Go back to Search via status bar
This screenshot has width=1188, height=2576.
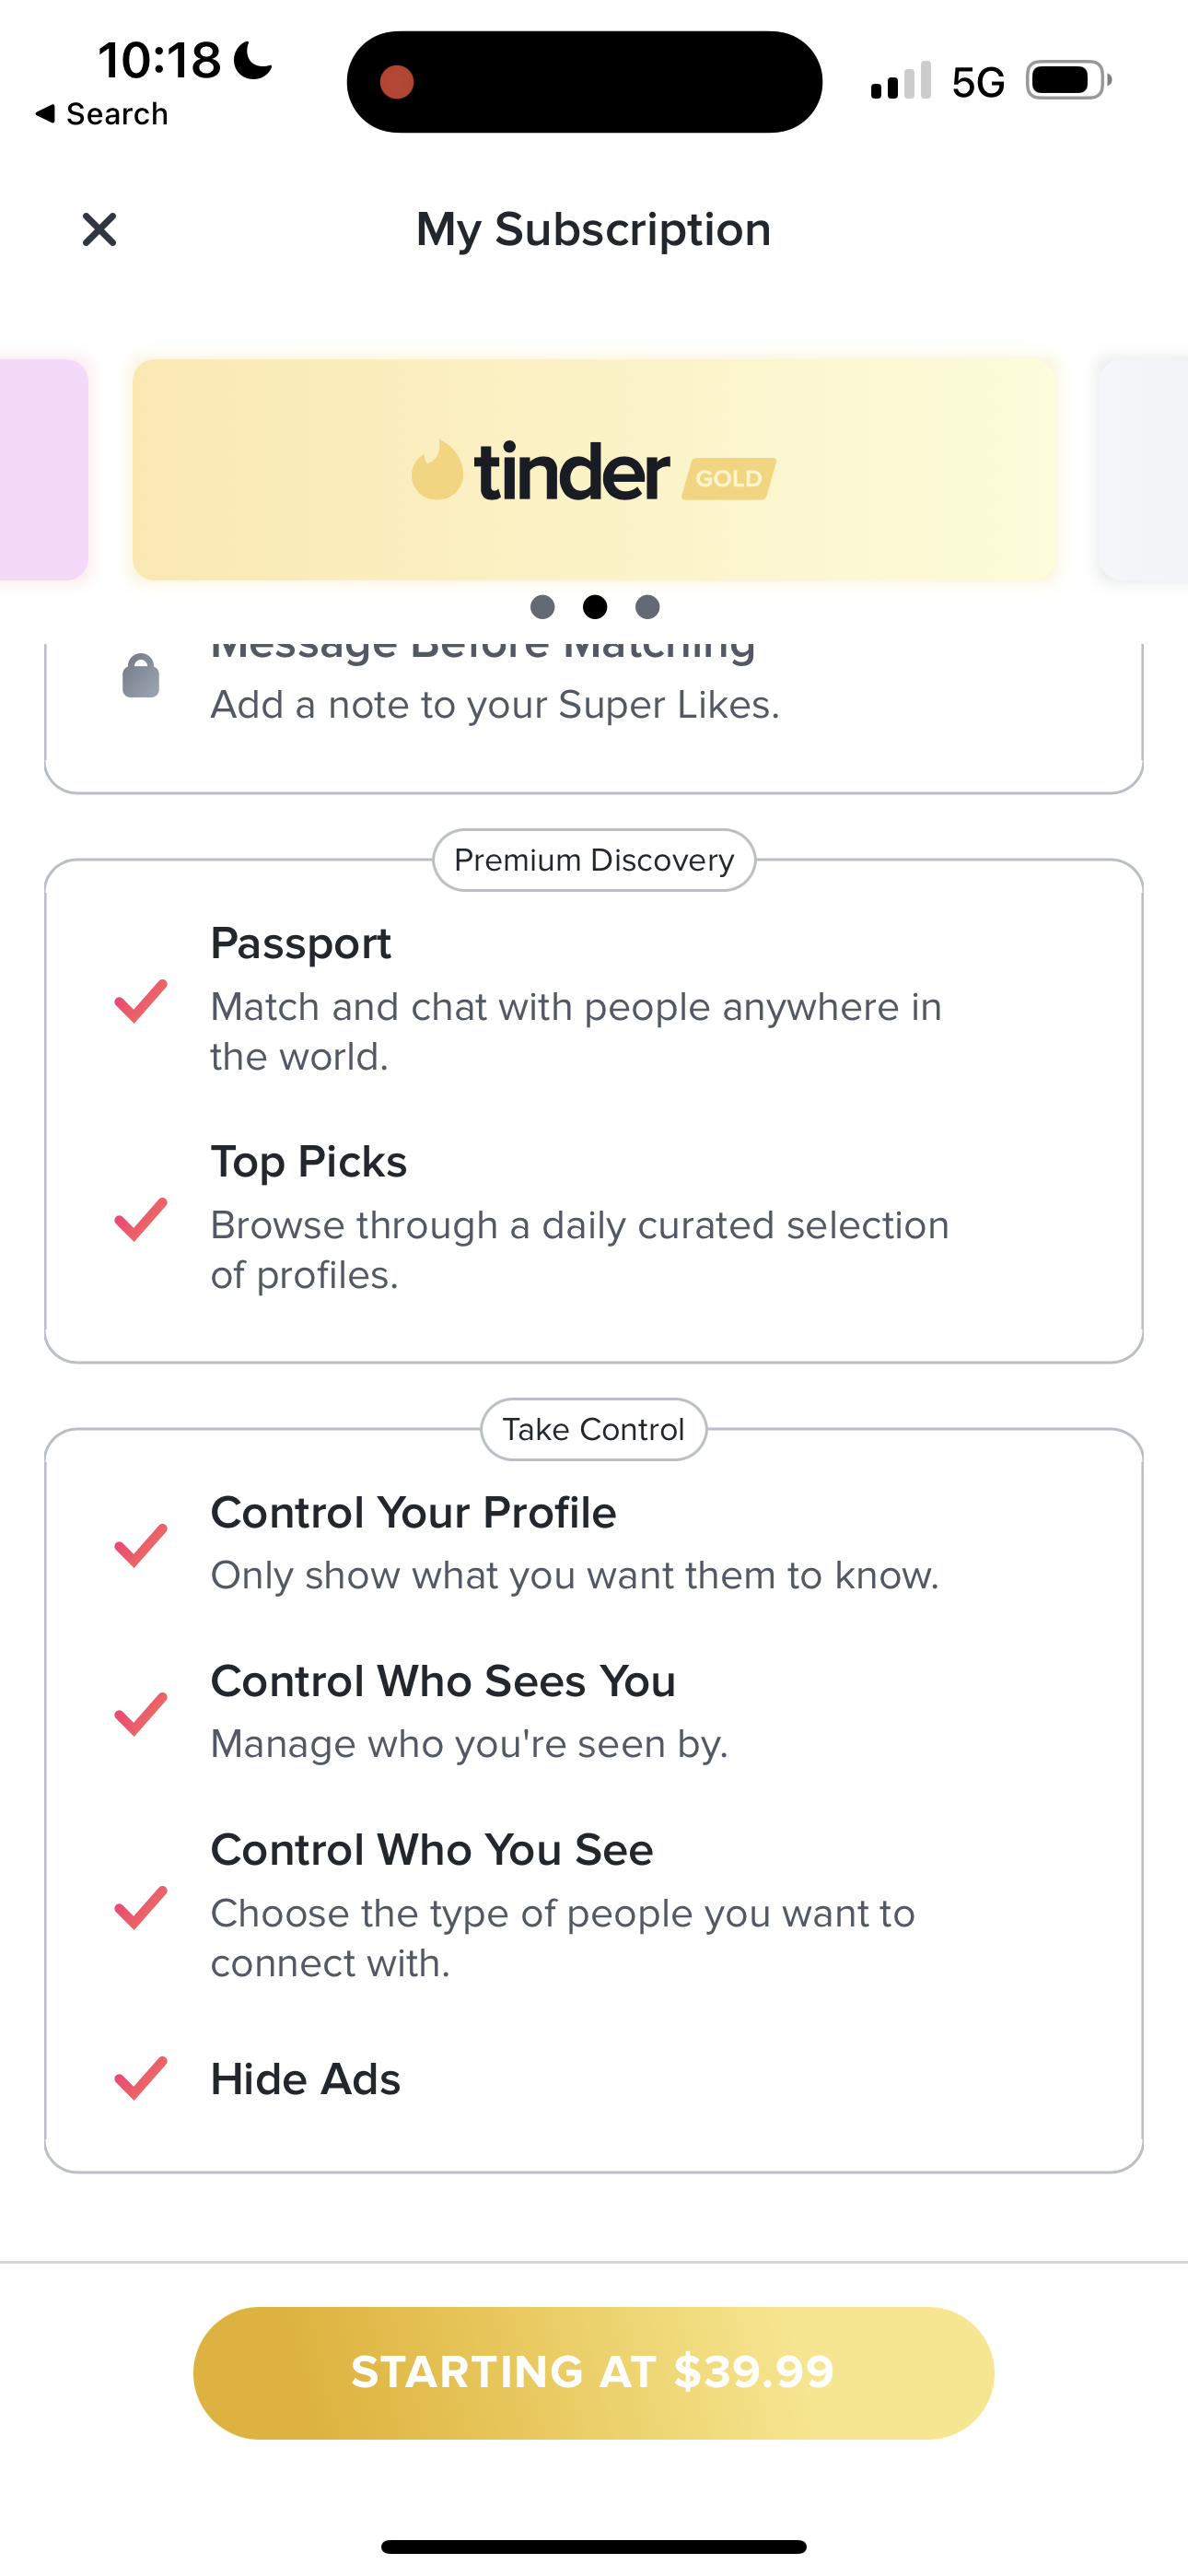pyautogui.click(x=101, y=114)
